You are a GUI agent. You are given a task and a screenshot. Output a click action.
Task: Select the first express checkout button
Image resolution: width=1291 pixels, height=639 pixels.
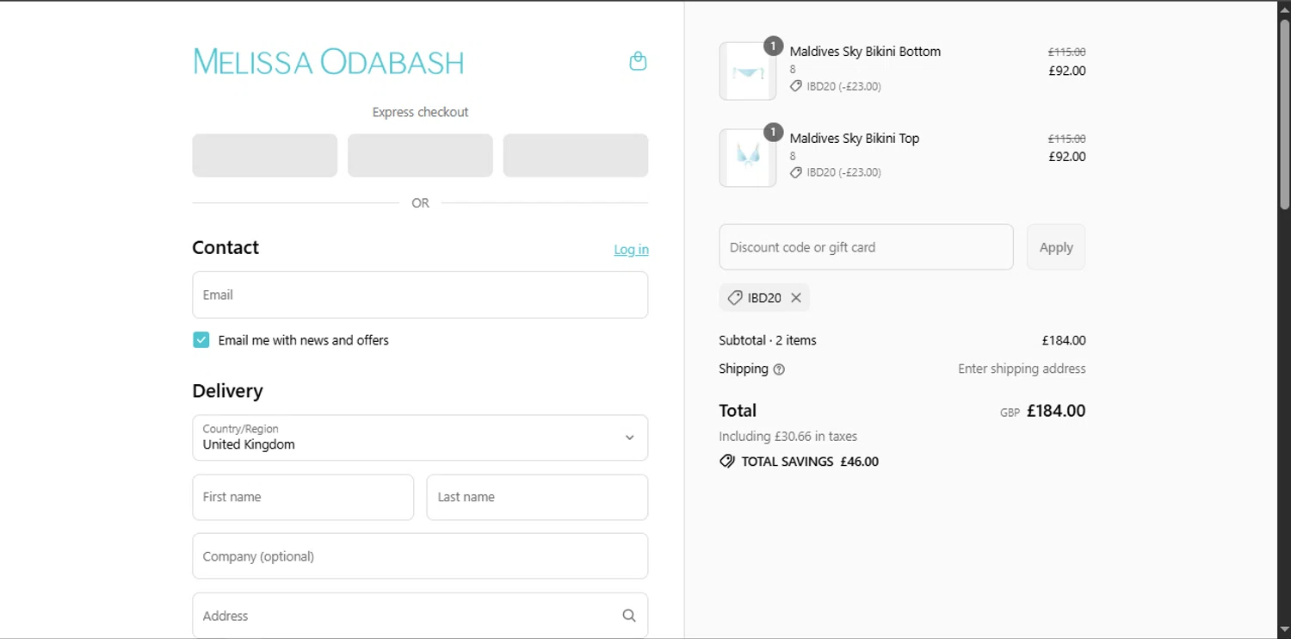point(265,155)
